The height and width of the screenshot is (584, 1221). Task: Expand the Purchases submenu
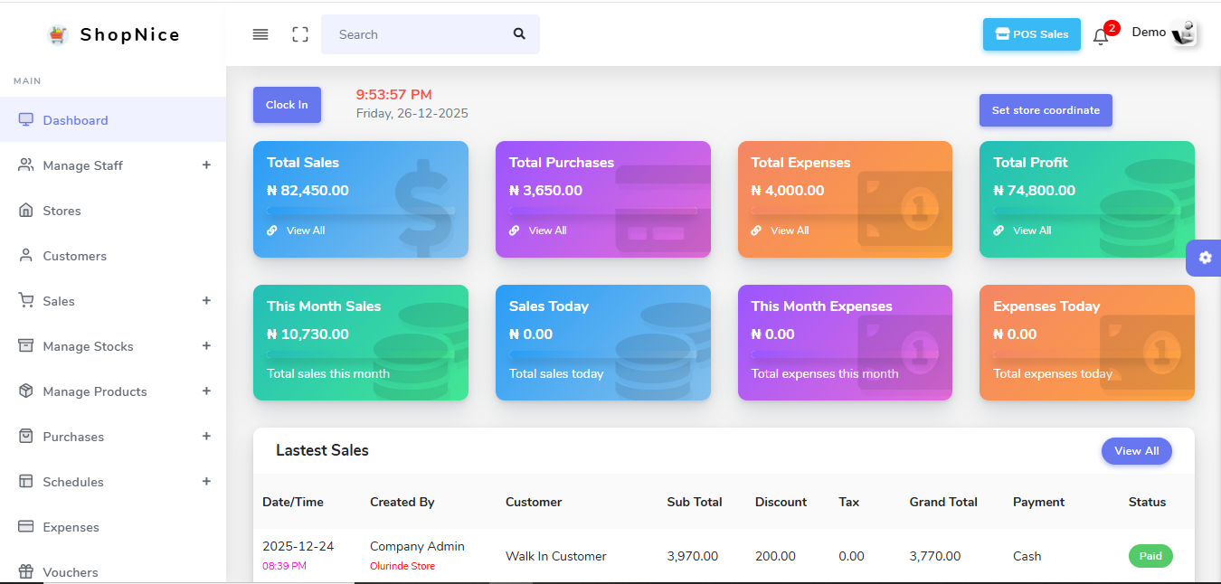206,437
